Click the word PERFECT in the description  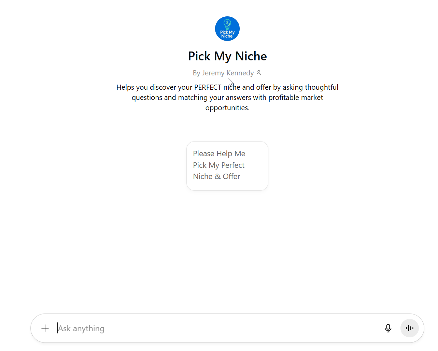point(208,87)
